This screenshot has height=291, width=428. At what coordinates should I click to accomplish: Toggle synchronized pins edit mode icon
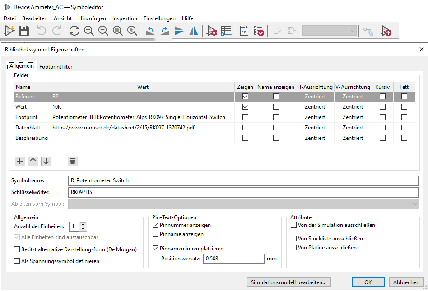(368, 31)
